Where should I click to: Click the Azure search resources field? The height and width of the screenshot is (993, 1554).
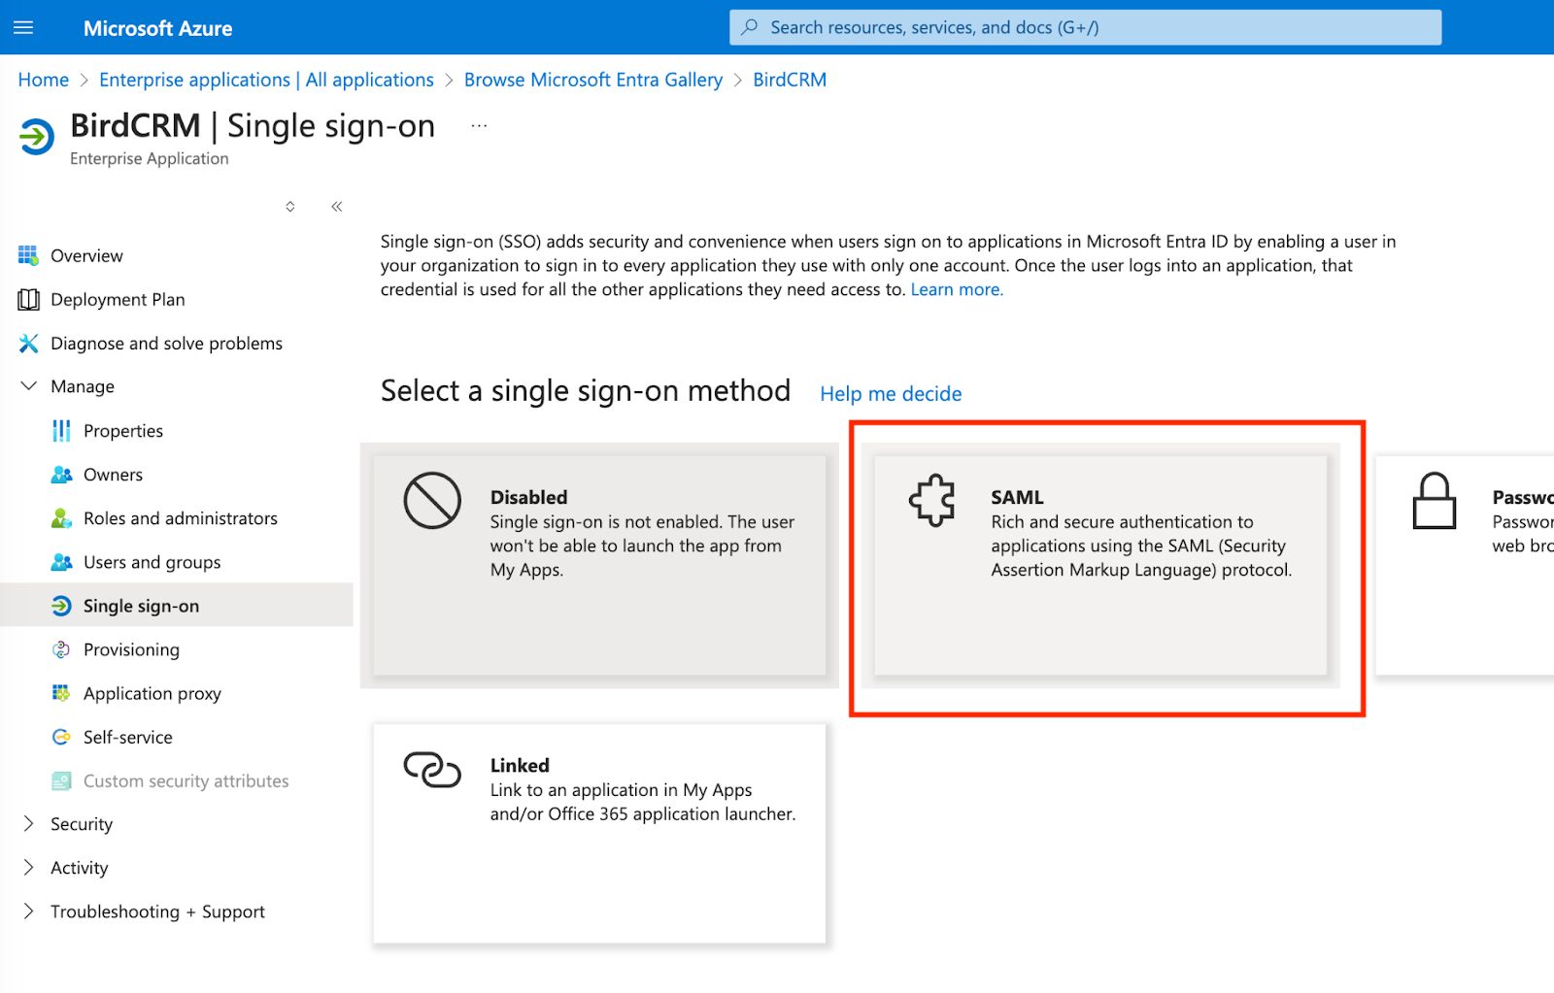point(1085,28)
